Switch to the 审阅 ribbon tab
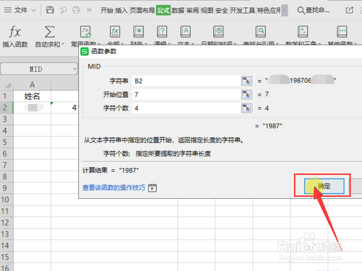Viewport: 362px width, 271px height. 192,10
